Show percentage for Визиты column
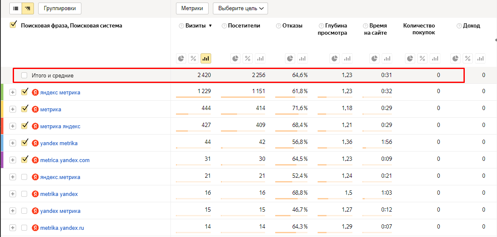Screen dimensions: 497x237 click(193, 58)
